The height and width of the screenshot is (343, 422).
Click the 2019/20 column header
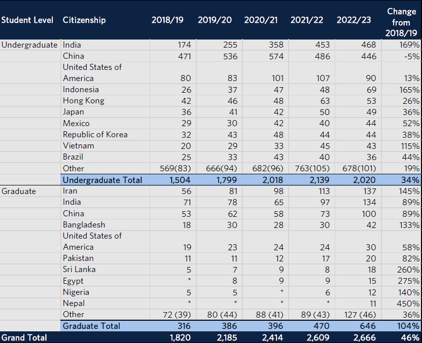pos(215,20)
